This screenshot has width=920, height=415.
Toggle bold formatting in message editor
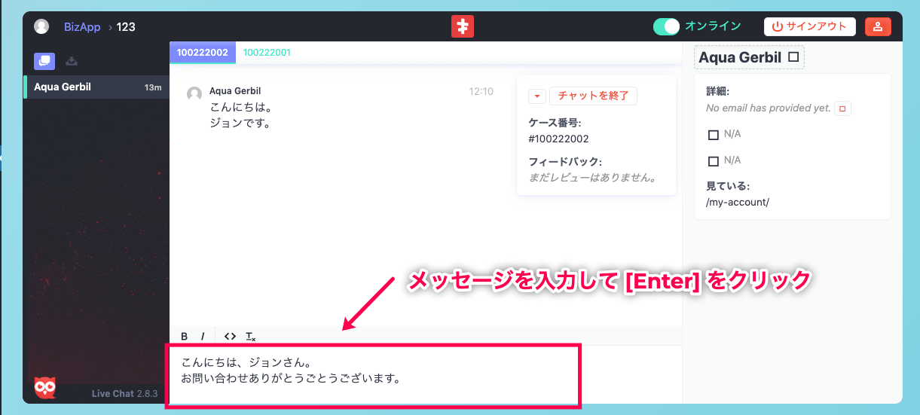coord(185,336)
